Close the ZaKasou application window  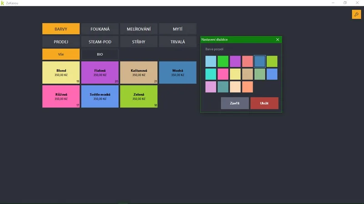coord(357,3)
